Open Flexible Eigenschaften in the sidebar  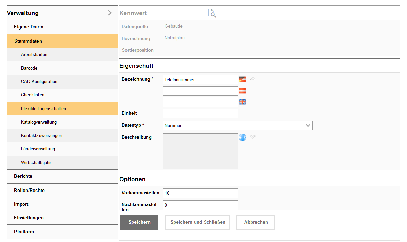point(43,108)
